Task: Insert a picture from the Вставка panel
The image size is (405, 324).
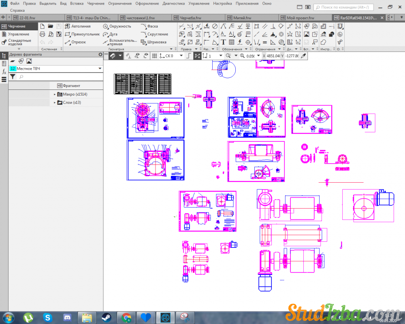Action: point(307,34)
